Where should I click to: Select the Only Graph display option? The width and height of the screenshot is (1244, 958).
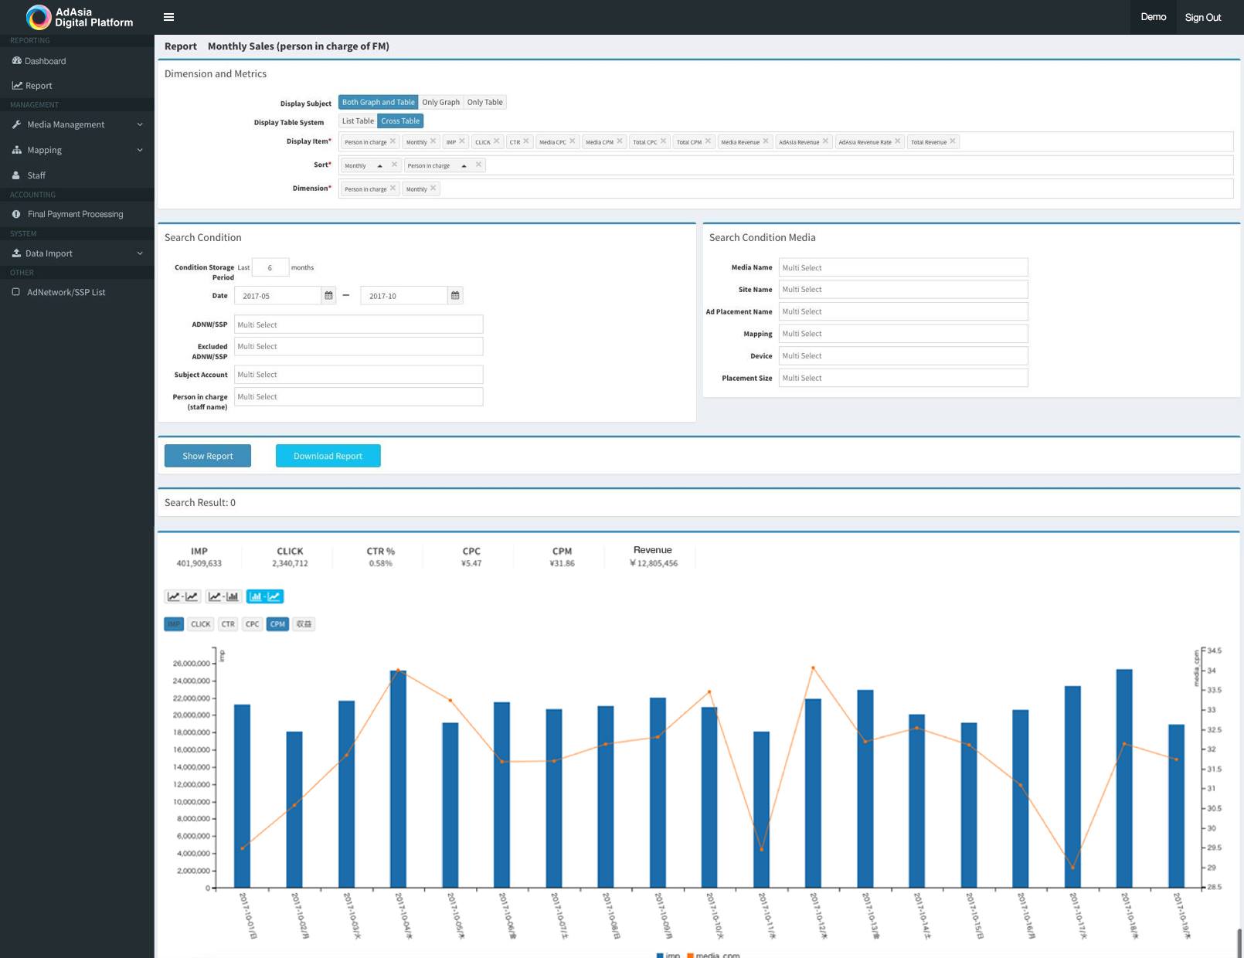point(440,102)
